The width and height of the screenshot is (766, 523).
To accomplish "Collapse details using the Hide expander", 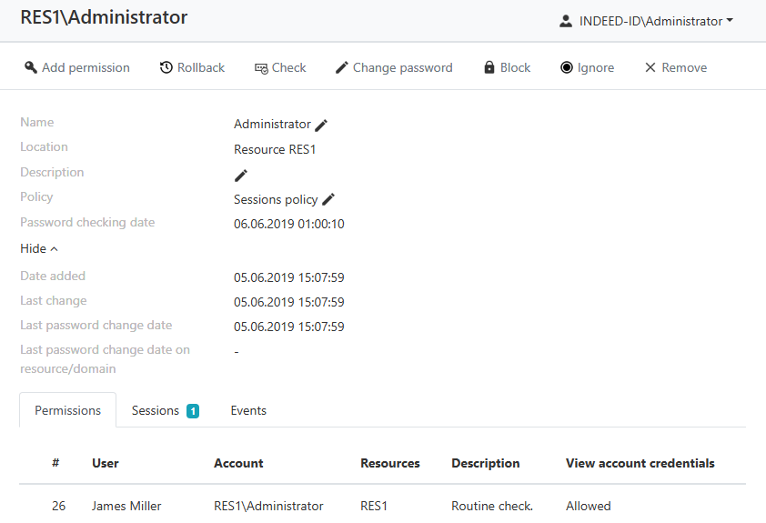I will pos(39,248).
